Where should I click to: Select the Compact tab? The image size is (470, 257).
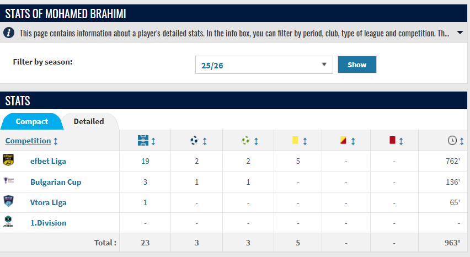[x=32, y=121]
